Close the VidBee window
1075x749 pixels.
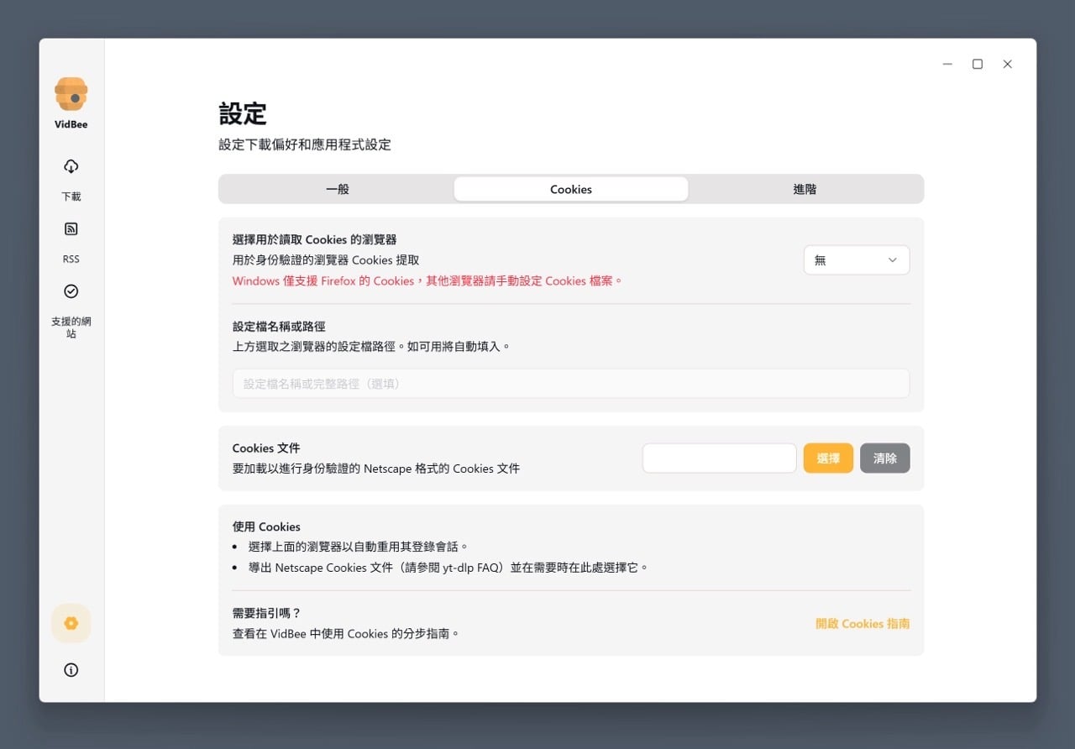pyautogui.click(x=1008, y=64)
